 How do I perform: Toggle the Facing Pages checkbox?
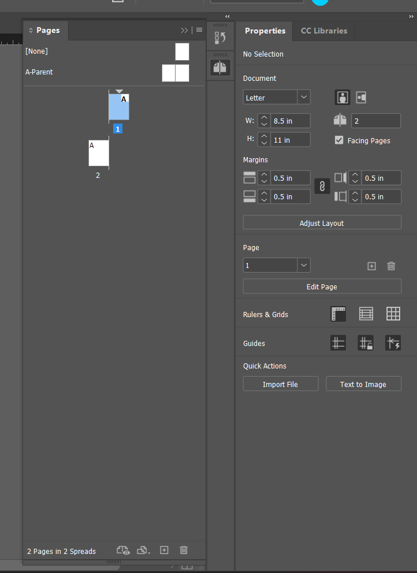tap(339, 140)
